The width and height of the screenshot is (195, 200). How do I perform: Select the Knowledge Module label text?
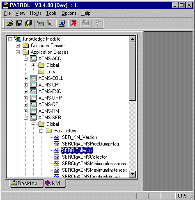42,39
